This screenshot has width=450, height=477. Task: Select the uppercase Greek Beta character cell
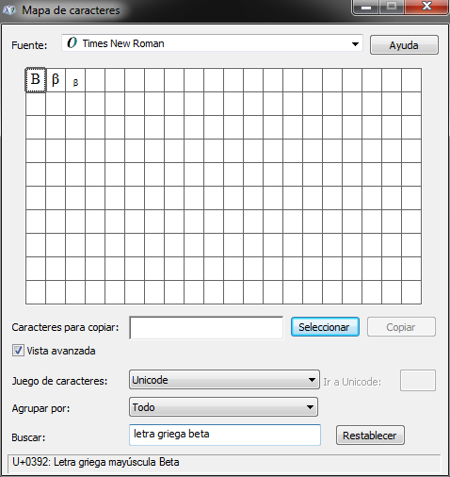pyautogui.click(x=36, y=80)
